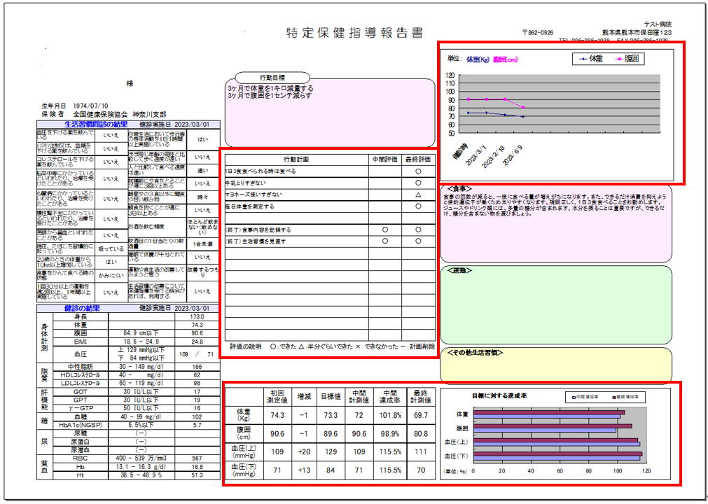The width and height of the screenshot is (708, 504).
Task: Click the 特定保健指導報告書 title
Action: coord(354,33)
